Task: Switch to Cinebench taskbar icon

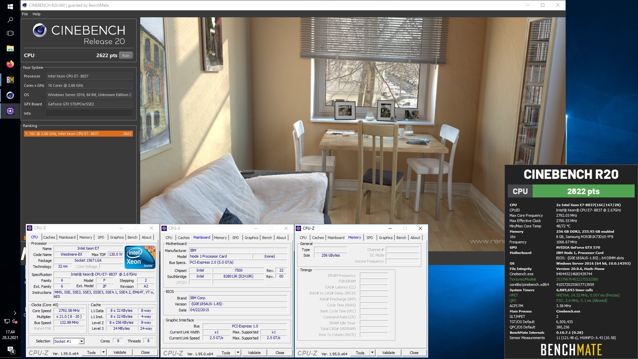Action: point(10,95)
